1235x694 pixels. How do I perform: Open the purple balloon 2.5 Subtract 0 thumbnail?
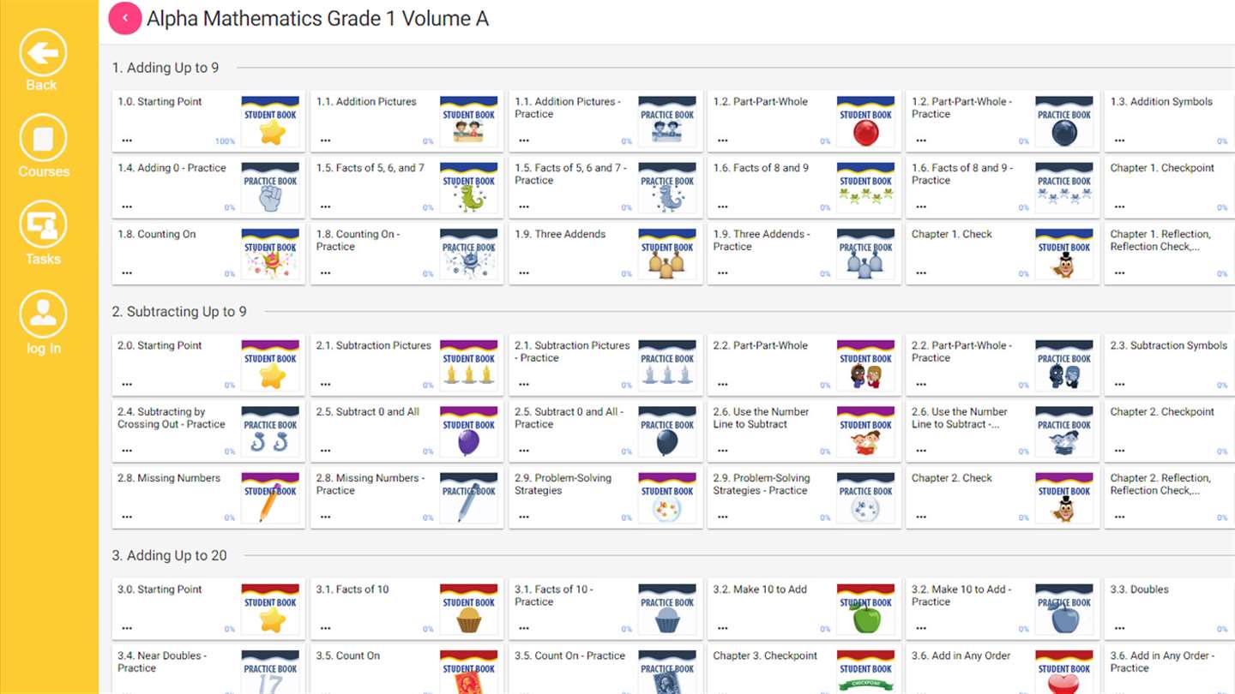(x=469, y=431)
